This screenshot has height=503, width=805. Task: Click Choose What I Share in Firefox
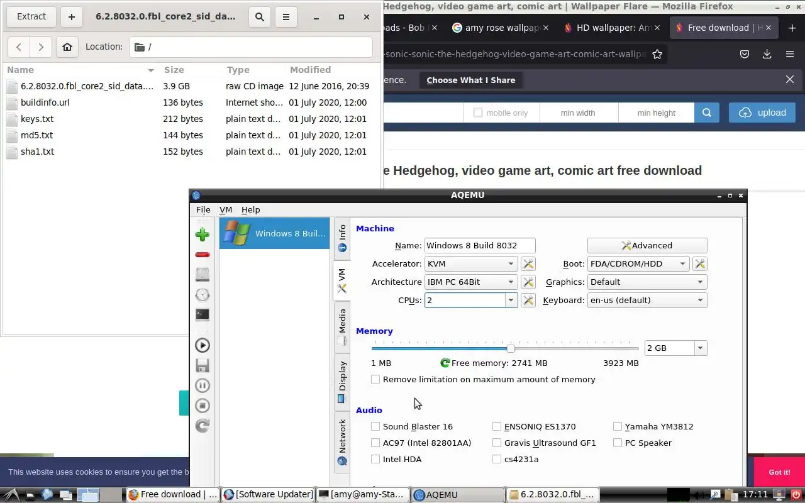point(471,80)
